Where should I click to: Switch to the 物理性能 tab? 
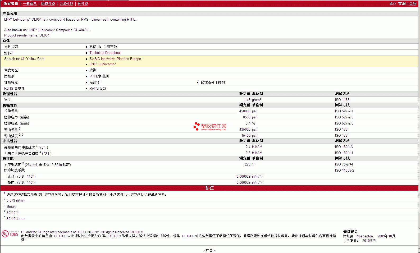[x=48, y=4]
